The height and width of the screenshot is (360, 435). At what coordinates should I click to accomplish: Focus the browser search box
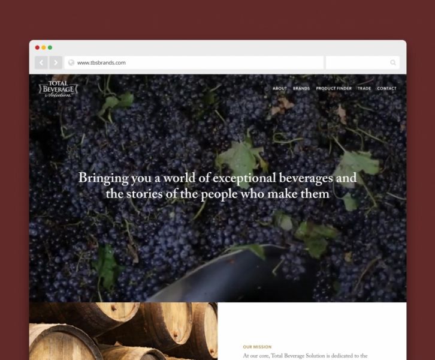click(362, 62)
